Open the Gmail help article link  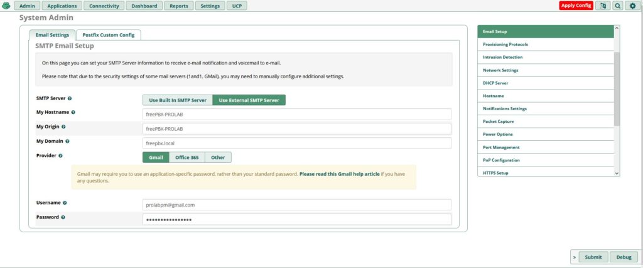(340, 174)
